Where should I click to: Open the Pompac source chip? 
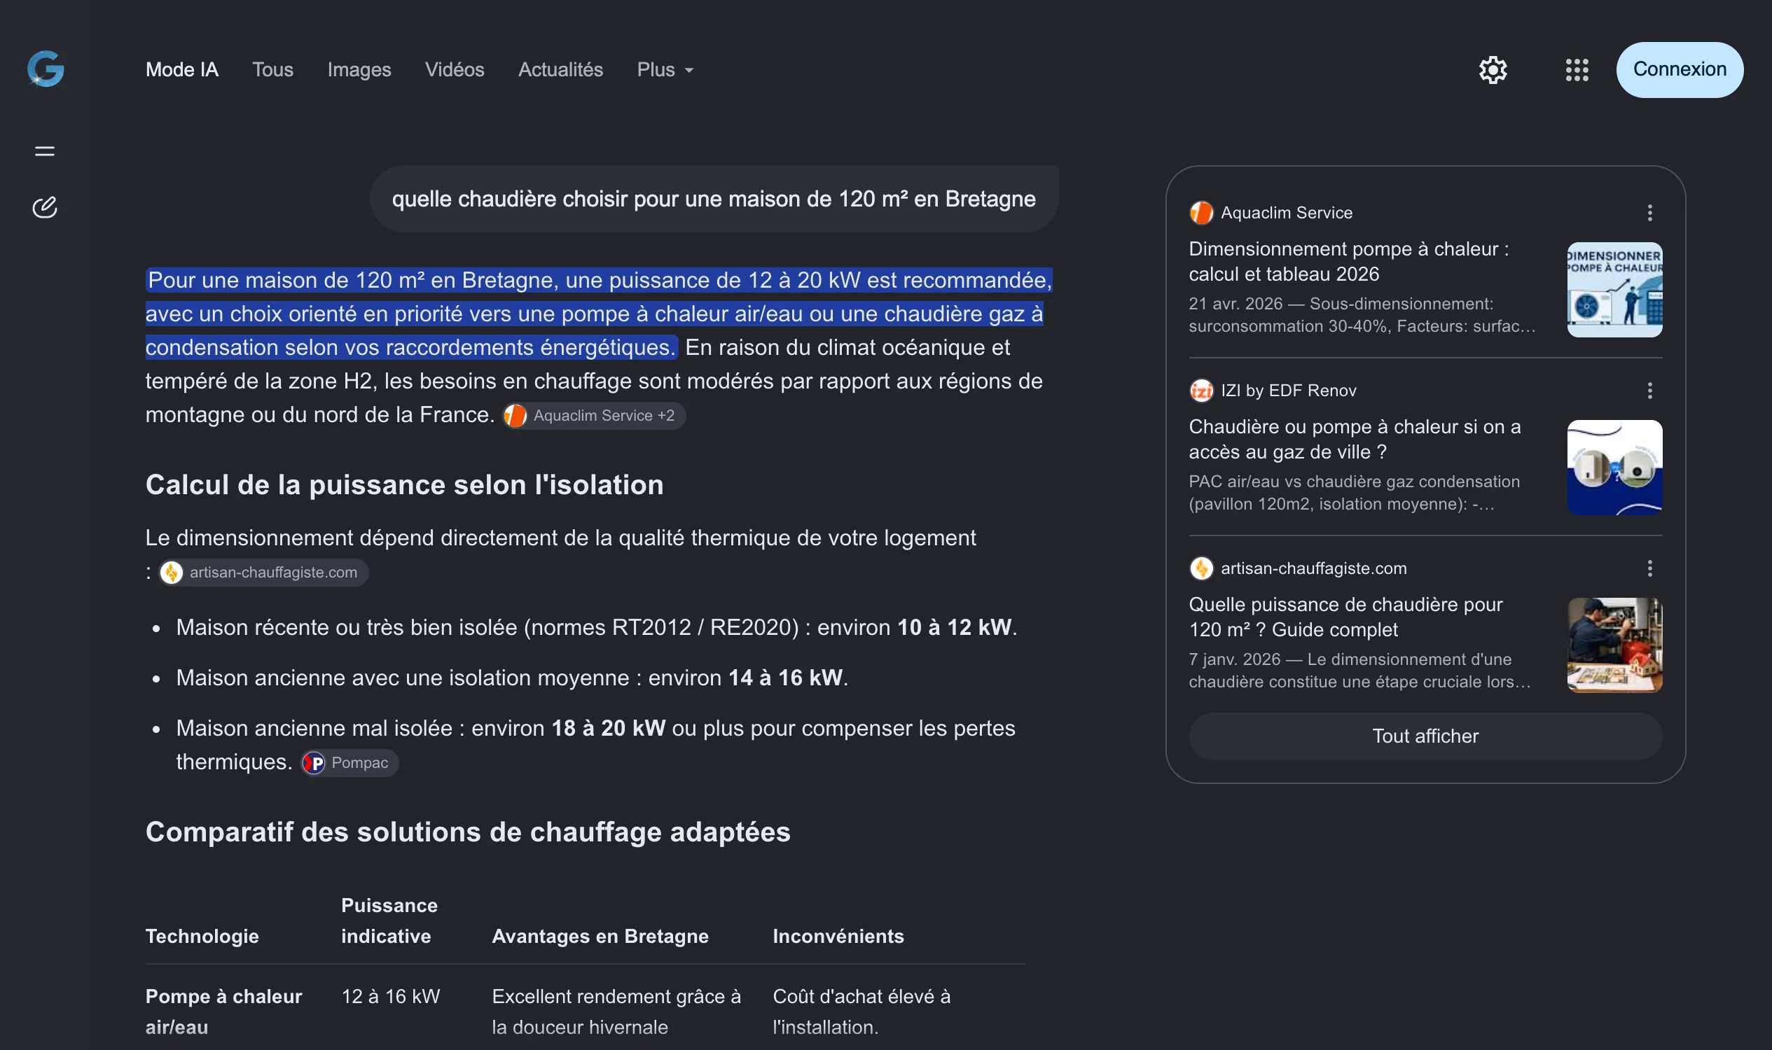349,763
